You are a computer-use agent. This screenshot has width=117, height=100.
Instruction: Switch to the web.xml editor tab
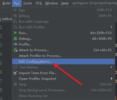click(6, 19)
